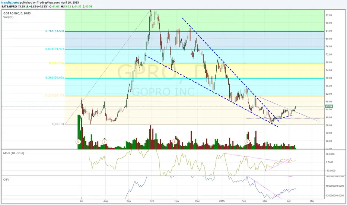Click the 0.618(74.47) Fibonacci label
This screenshot has width=347, height=205.
tap(55, 49)
